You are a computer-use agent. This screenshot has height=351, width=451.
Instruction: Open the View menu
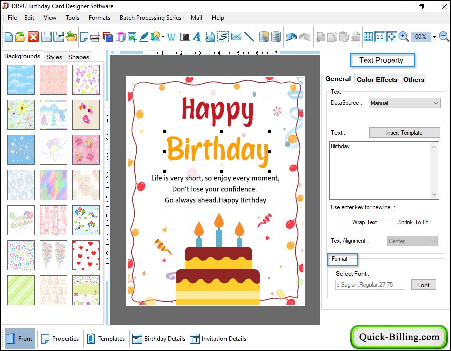(x=50, y=18)
